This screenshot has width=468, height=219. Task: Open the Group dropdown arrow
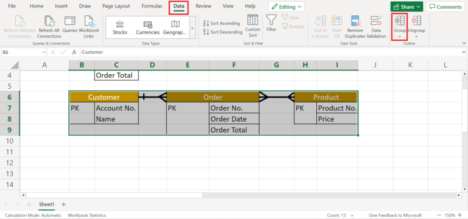pos(400,36)
